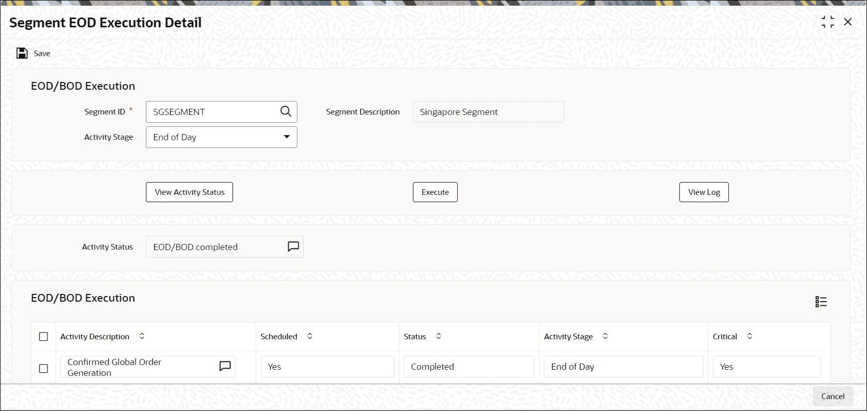867x411 pixels.
Task: Sort by Activity Stage column arrows
Action: coord(605,336)
